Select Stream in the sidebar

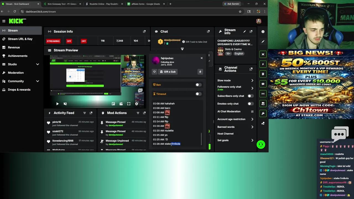(21, 30)
